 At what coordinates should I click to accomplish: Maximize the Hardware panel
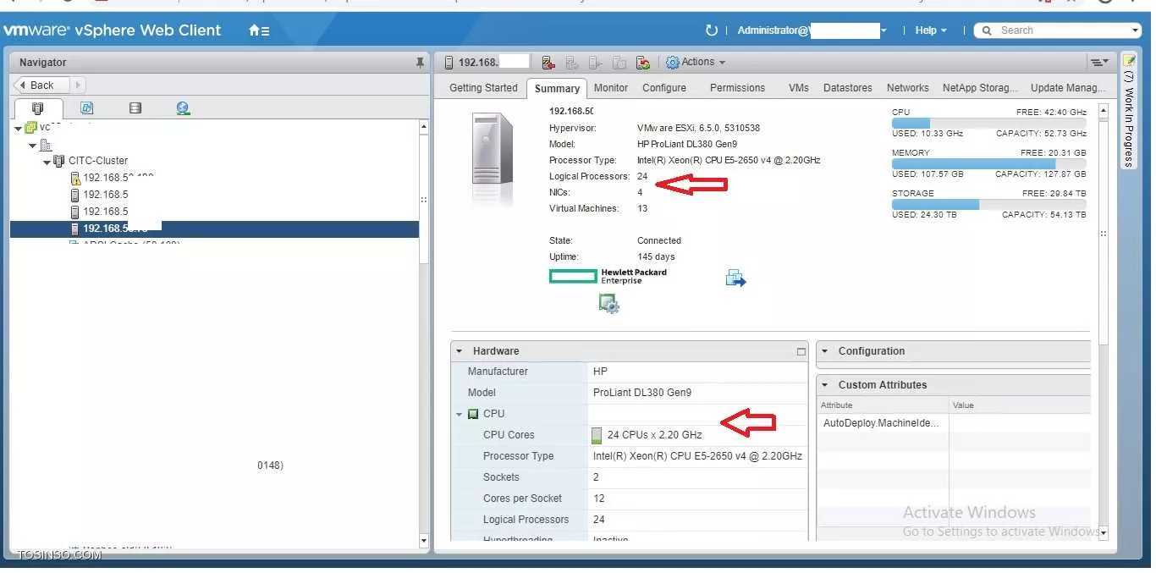point(801,351)
